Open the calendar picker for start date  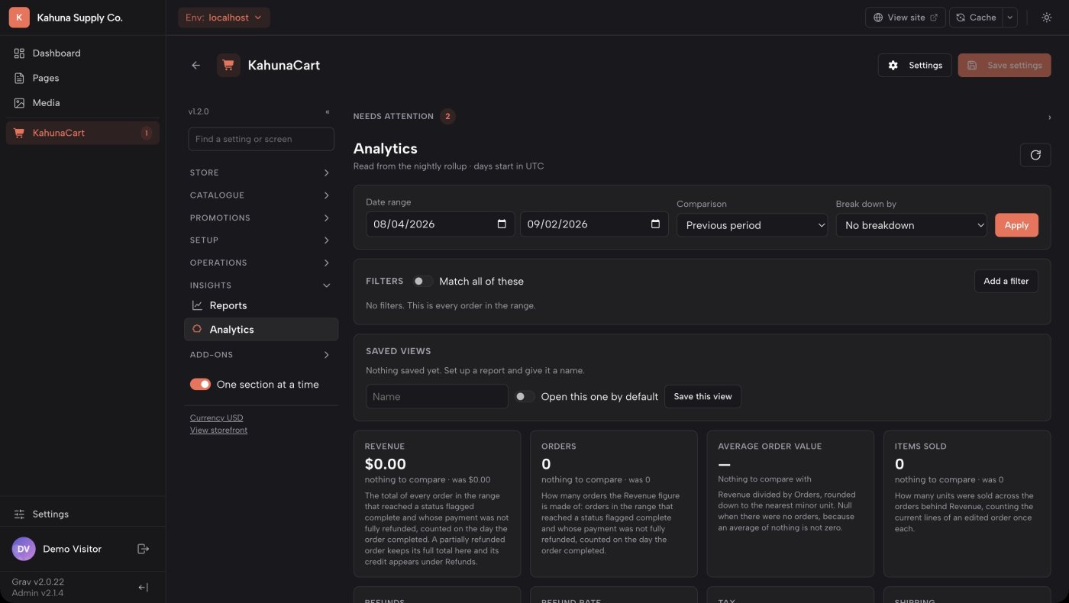[x=502, y=224]
